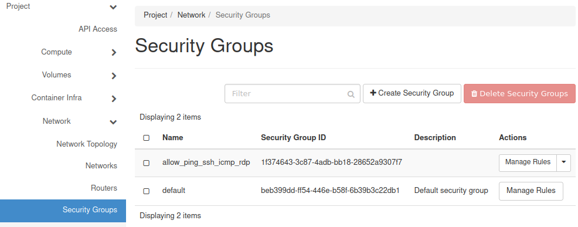This screenshot has width=578, height=227.
Task: Click the Security Group ID column header
Action: point(294,138)
